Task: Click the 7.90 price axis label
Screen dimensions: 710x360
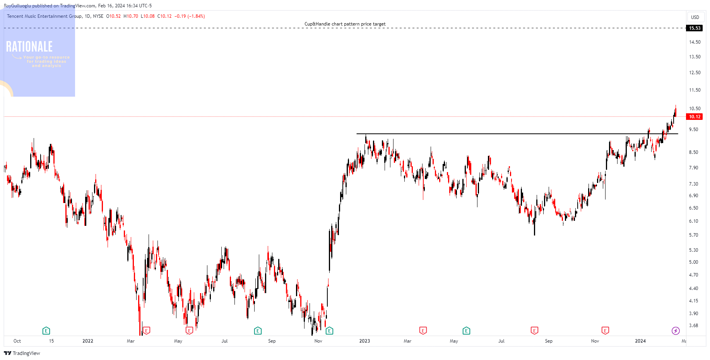Action: (694, 168)
